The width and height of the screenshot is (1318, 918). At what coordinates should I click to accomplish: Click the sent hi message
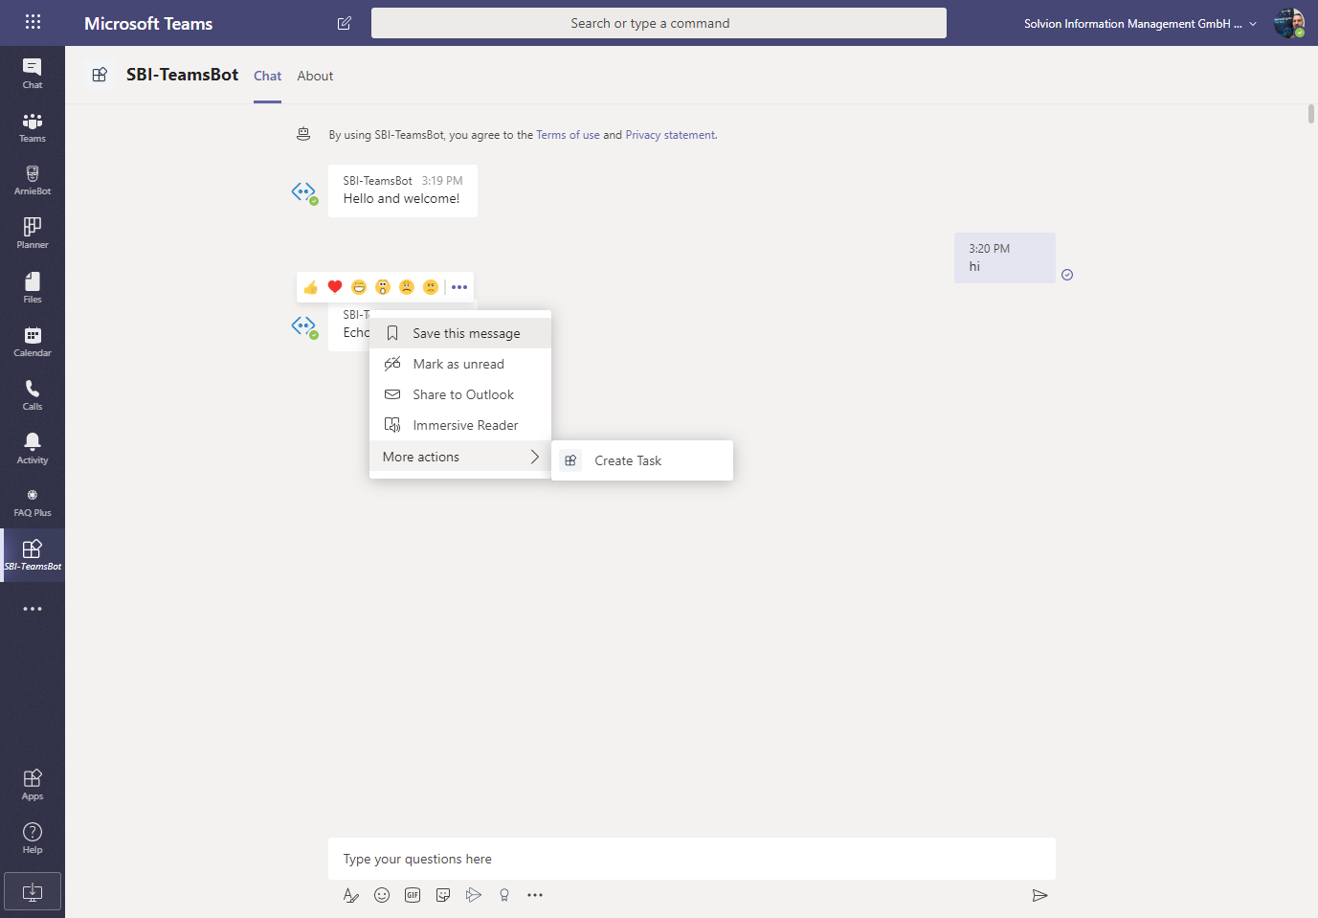1005,257
